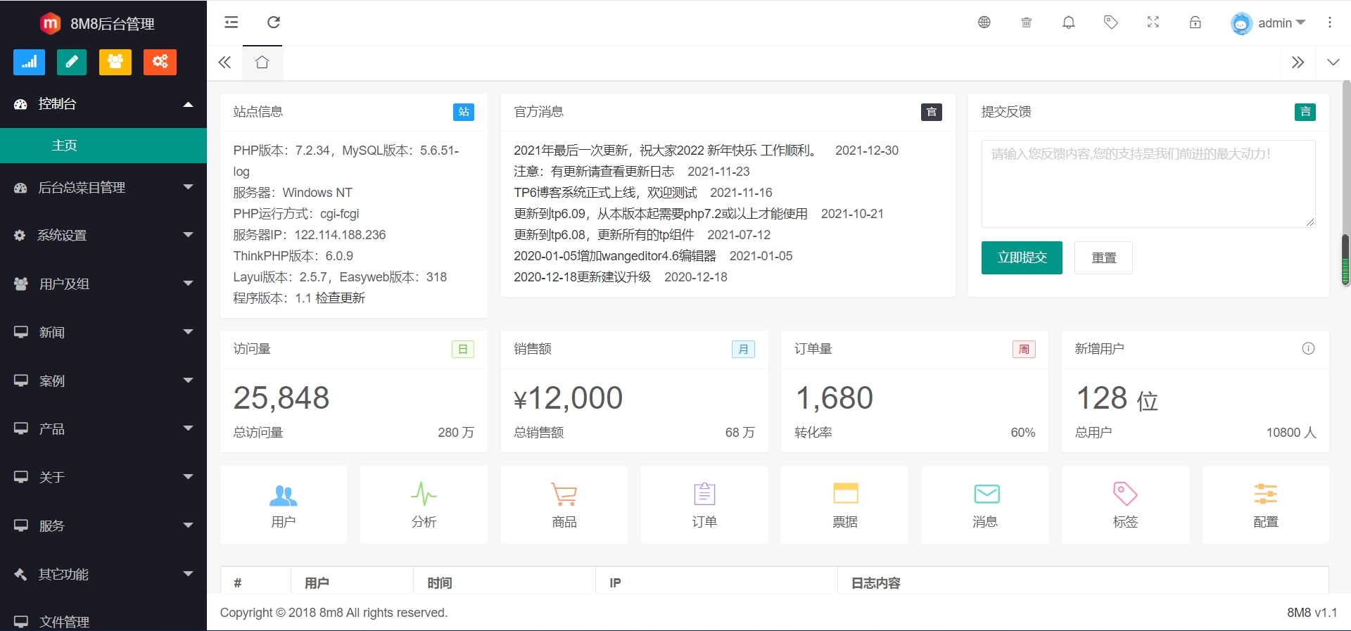Select the blue chart icon in sidebar
Viewport: 1351px width, 631px height.
click(29, 62)
